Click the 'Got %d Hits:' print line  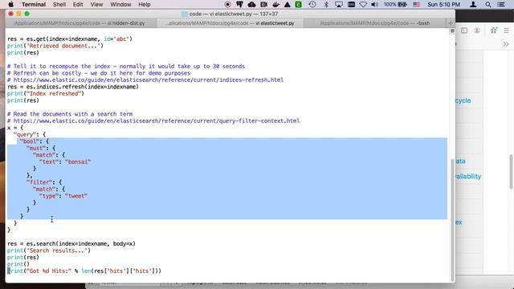[84, 271]
